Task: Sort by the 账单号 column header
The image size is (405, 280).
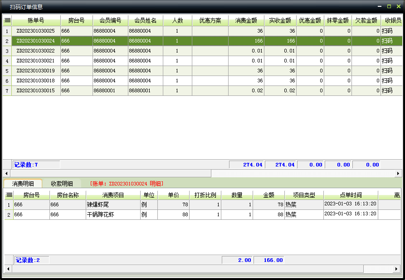Action: [36, 20]
